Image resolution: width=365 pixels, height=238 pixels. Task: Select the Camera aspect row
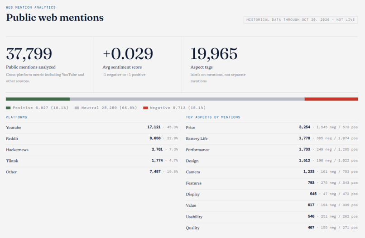pyautogui.click(x=272, y=172)
